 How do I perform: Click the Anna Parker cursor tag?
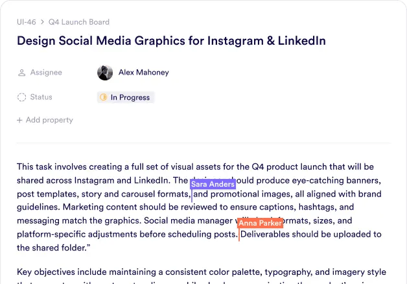coord(260,224)
